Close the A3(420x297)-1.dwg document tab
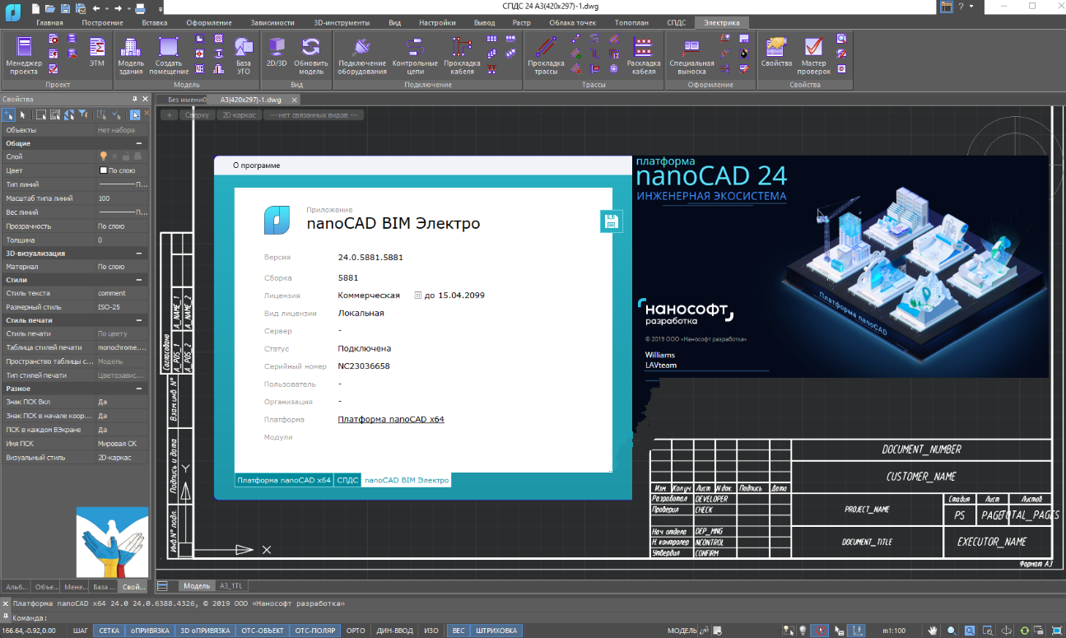The image size is (1066, 638). (x=295, y=100)
